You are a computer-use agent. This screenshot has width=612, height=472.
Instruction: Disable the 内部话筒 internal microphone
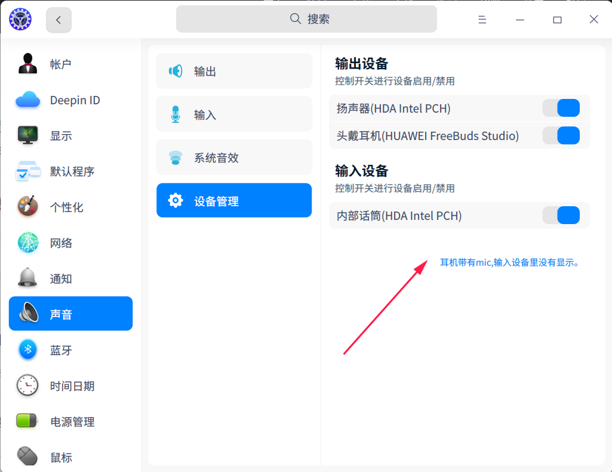tap(562, 215)
